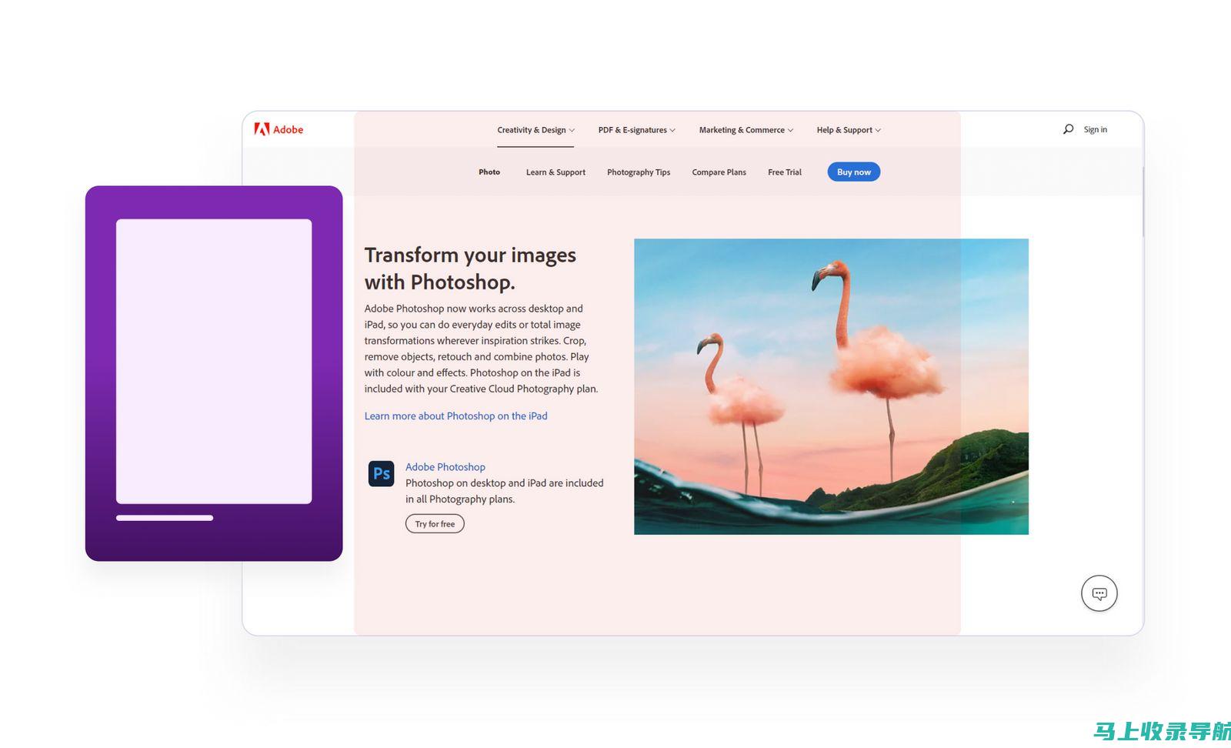Select the Photo tab
Image resolution: width=1231 pixels, height=748 pixels.
point(489,172)
